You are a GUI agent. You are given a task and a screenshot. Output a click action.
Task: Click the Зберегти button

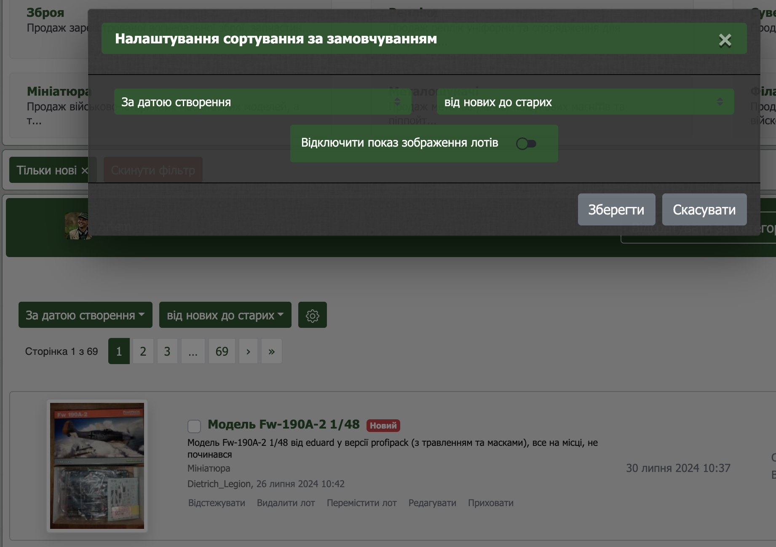616,209
